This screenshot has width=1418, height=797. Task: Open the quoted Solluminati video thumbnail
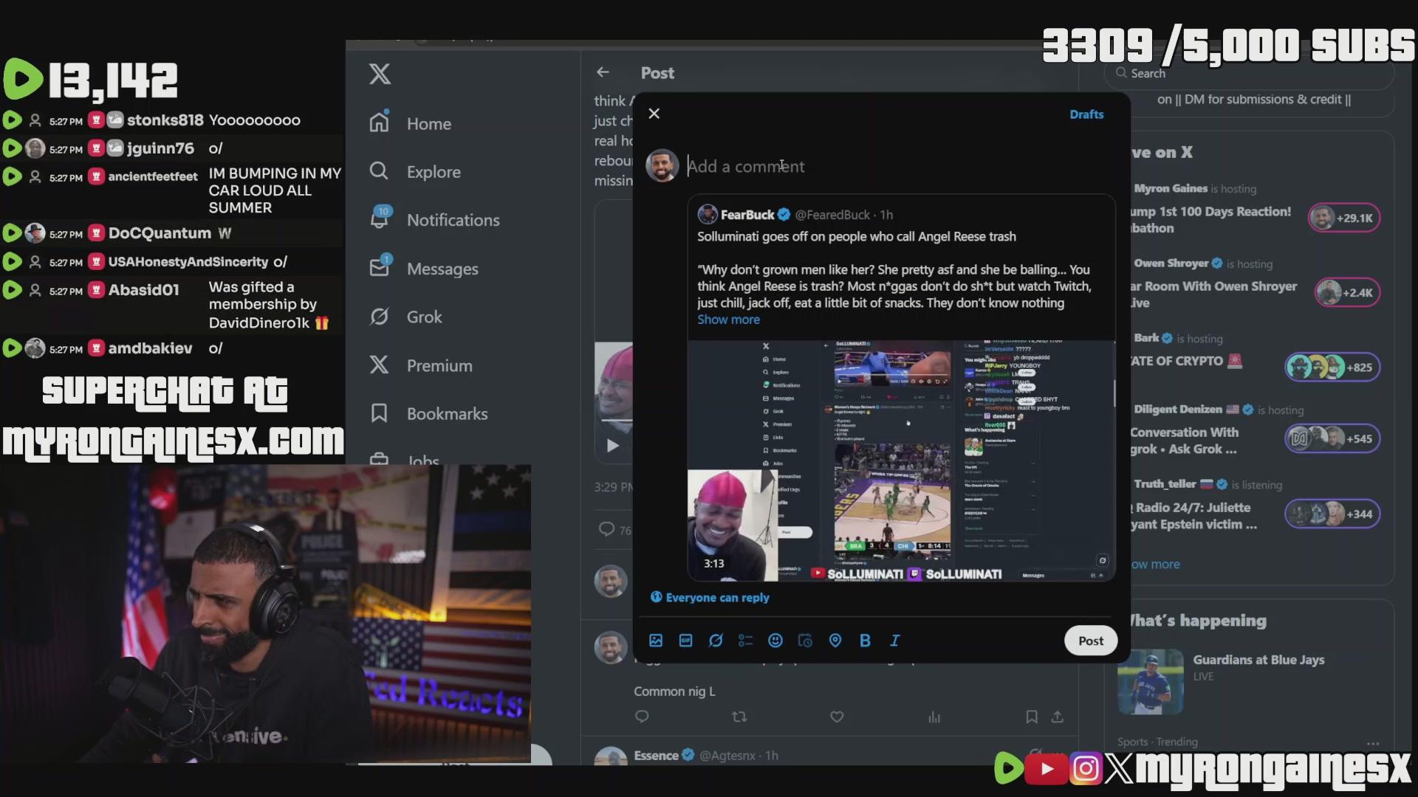(x=901, y=460)
